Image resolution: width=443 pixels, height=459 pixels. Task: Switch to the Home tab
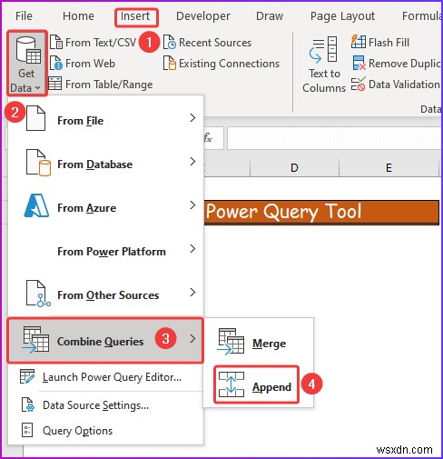[78, 16]
